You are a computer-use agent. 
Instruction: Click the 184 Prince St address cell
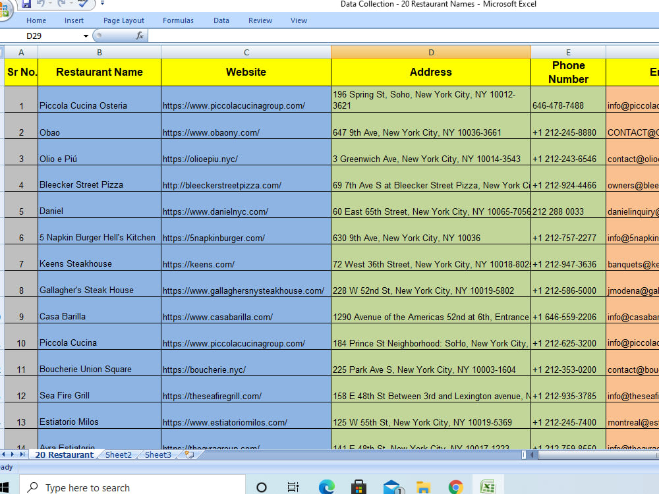pos(431,337)
